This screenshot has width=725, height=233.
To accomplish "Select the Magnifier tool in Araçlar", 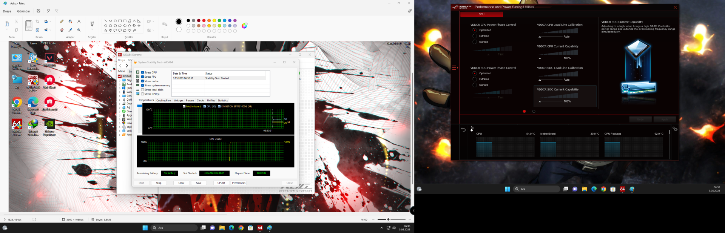I will click(79, 30).
